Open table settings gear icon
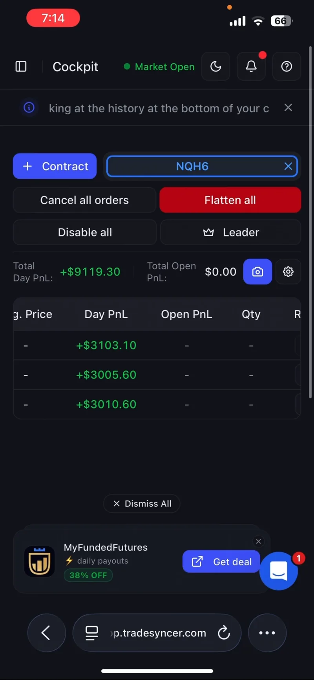The image size is (314, 680). 288,271
